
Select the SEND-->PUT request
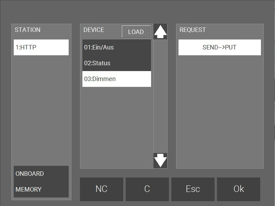tap(219, 47)
